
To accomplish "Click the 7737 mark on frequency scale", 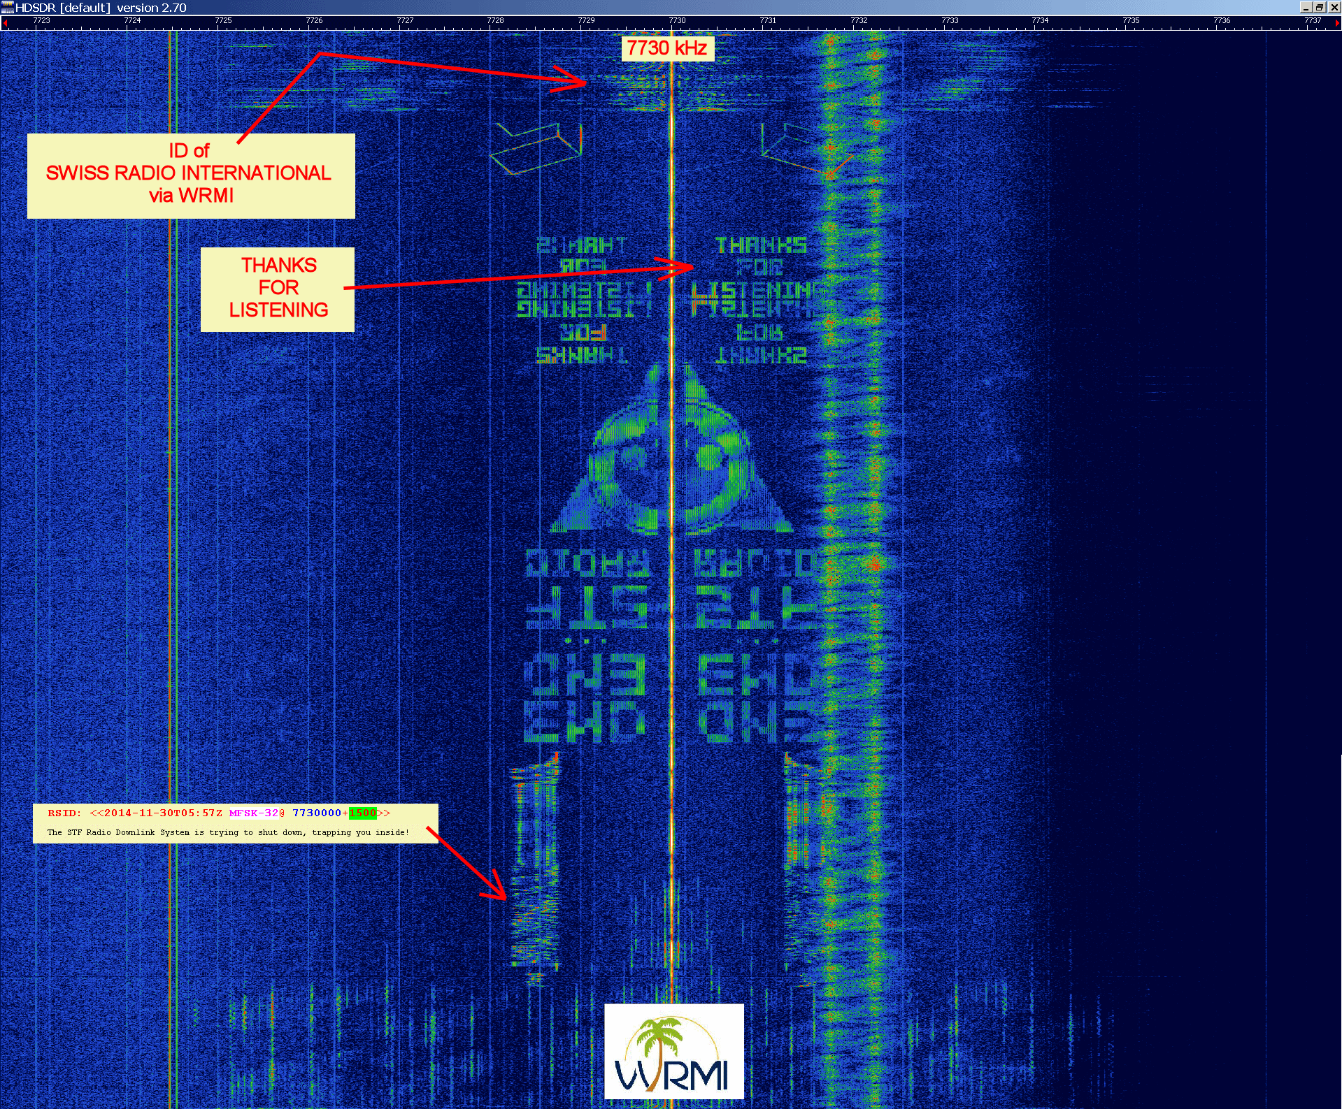I will point(1313,21).
